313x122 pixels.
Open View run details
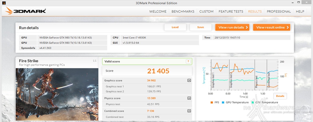pyautogui.click(x=232, y=27)
